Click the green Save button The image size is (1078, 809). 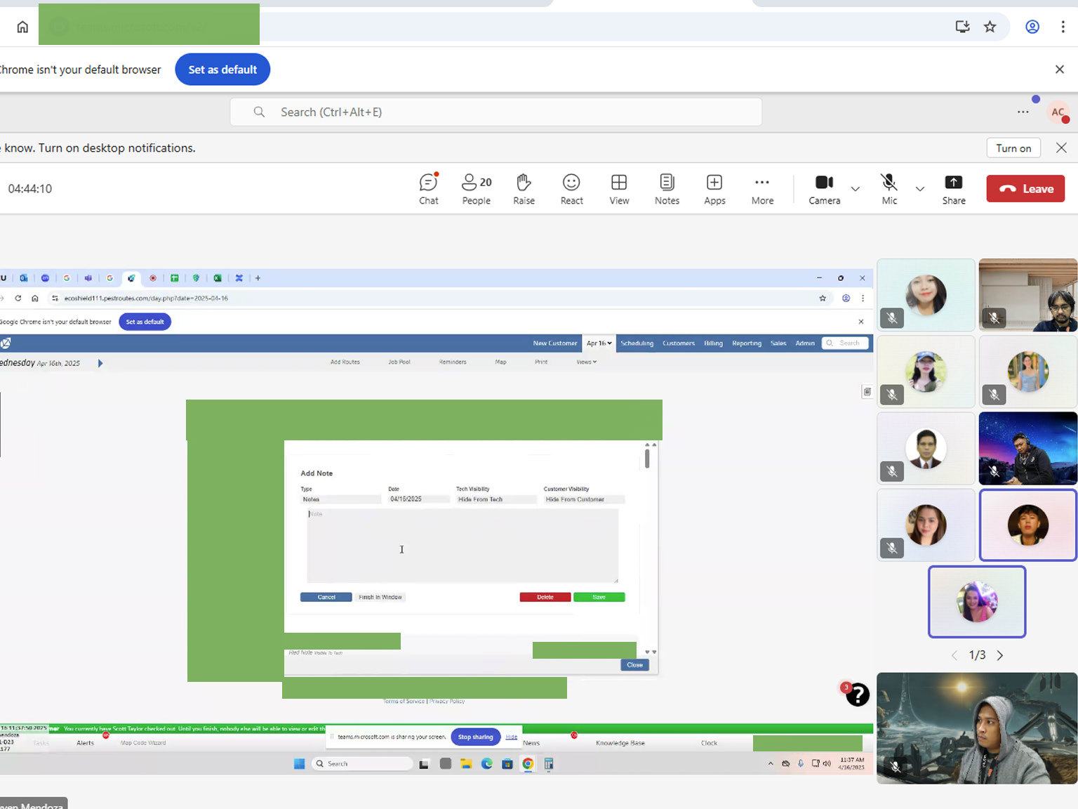(x=599, y=597)
